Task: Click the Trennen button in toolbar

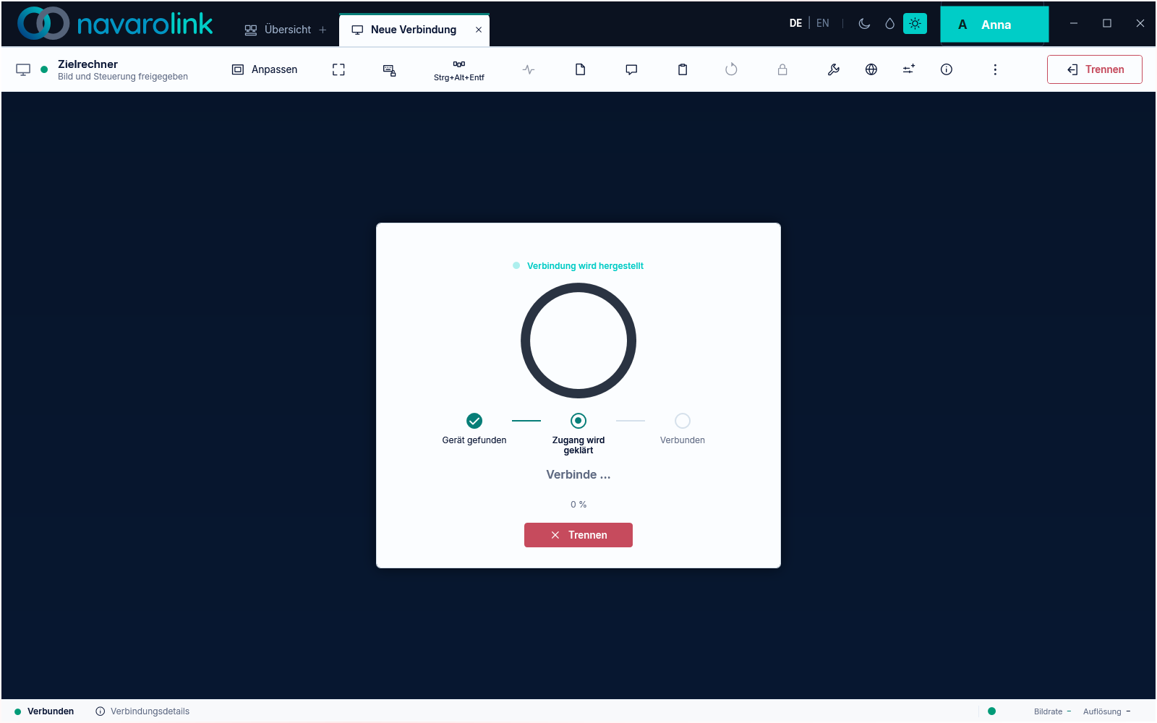Action: pos(1095,69)
